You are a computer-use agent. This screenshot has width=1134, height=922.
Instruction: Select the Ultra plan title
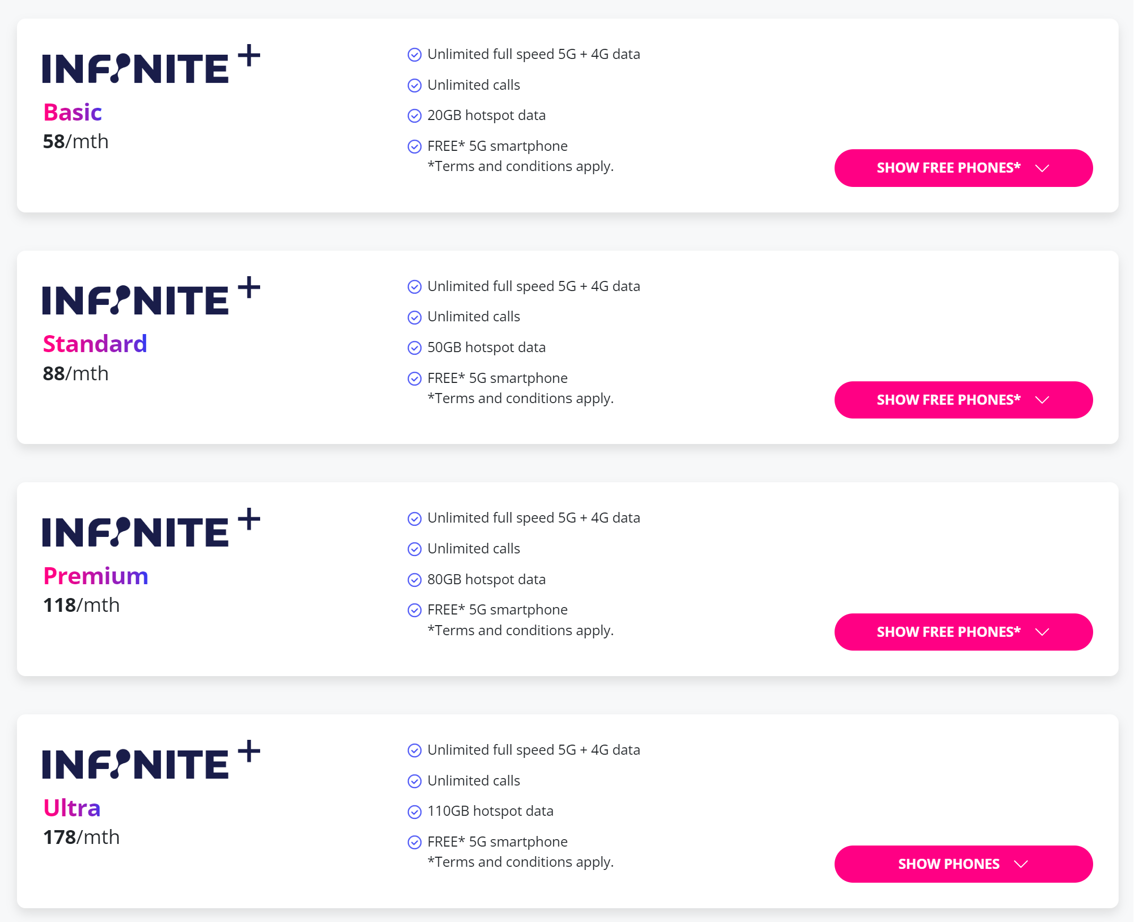tap(72, 808)
